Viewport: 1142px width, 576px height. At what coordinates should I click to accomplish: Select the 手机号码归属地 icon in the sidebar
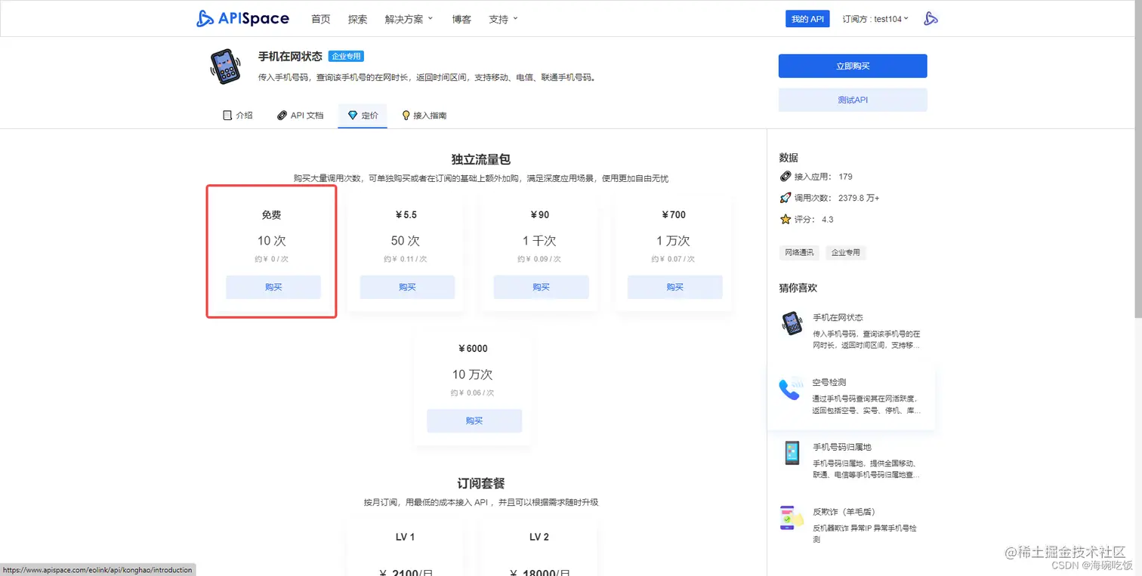coord(791,454)
